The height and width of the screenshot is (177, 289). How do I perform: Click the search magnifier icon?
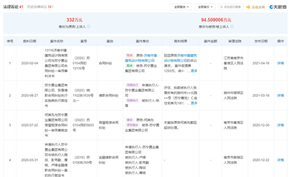tap(221, 7)
